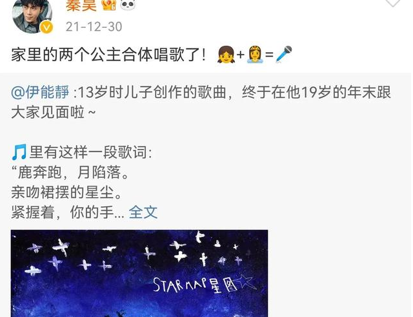
Task: Expand the post options chevron top right
Action: [393, 3]
